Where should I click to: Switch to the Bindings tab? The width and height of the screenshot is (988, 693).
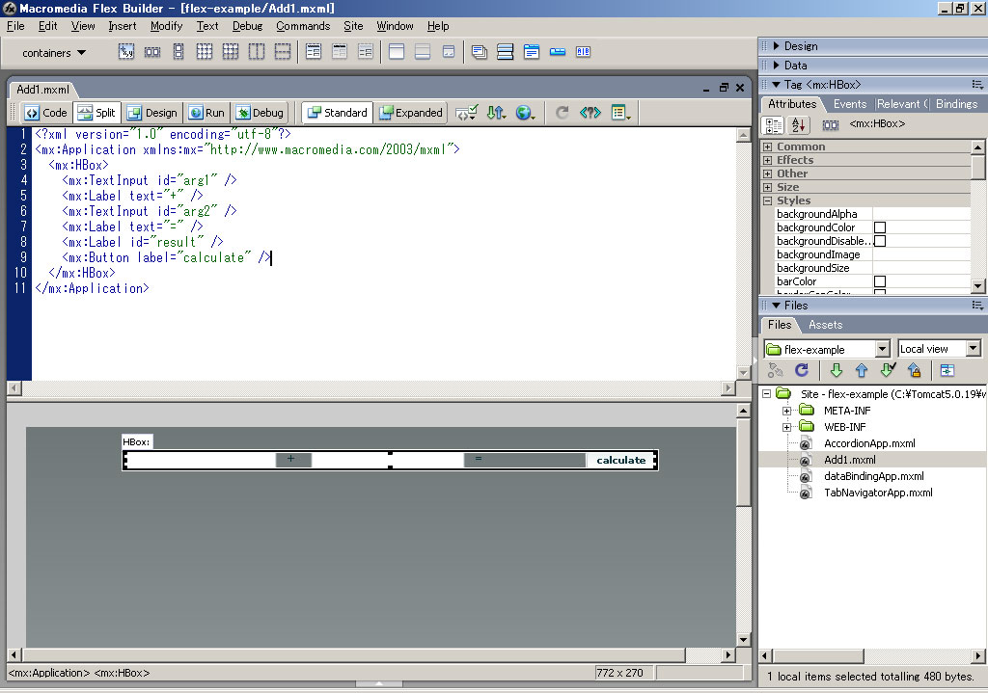956,104
